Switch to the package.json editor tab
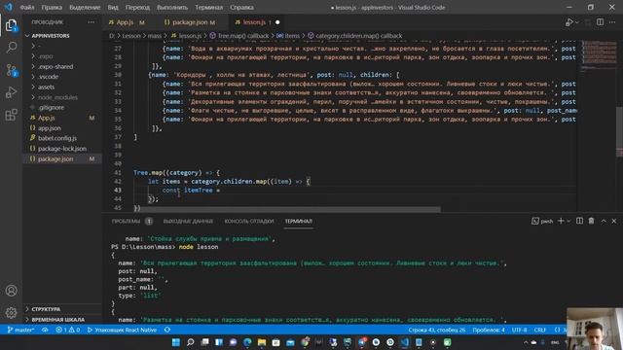This screenshot has height=350, width=623. (x=190, y=22)
